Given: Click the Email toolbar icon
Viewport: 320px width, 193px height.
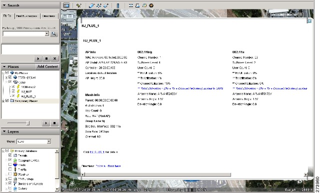Looking at the screenshot, I should 131,5.
